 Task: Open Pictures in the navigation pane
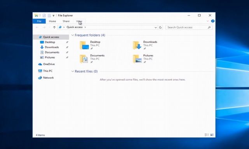(x=50, y=57)
